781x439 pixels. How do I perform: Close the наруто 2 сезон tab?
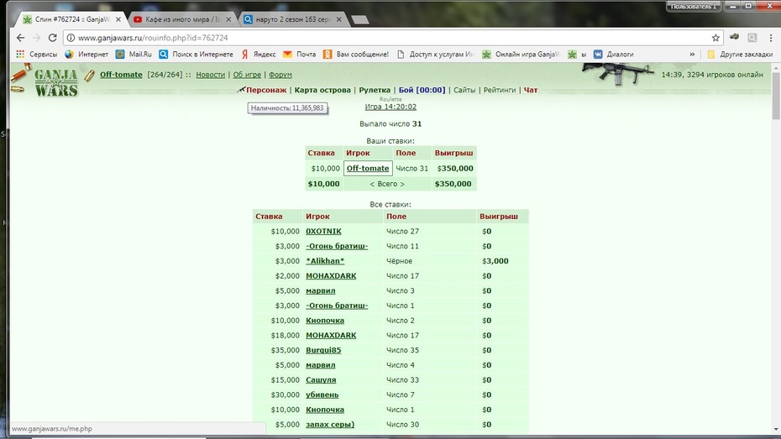[339, 19]
